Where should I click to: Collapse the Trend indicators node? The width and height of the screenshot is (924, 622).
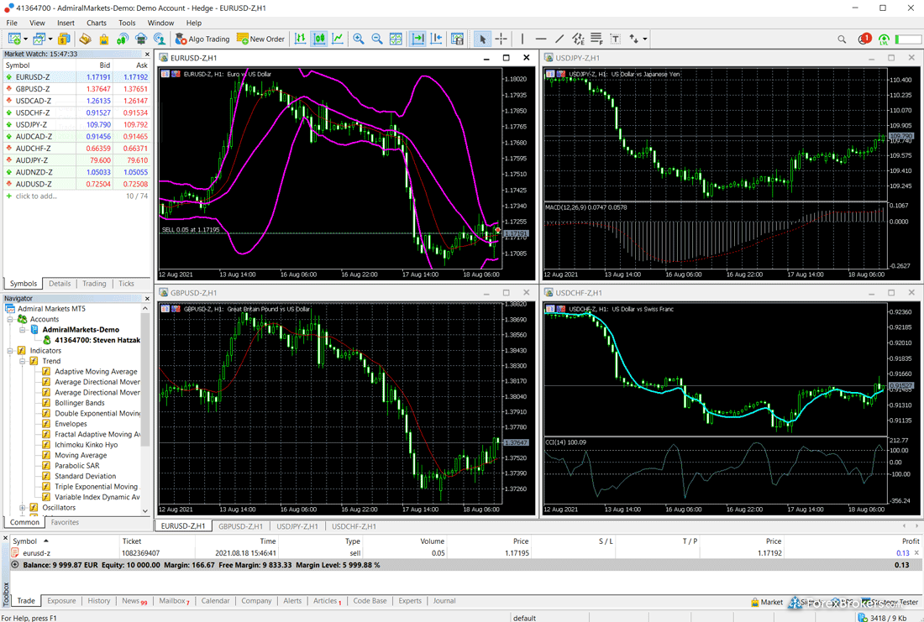[23, 361]
